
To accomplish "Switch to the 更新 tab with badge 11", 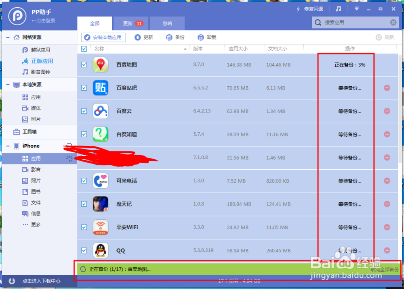I will pyautogui.click(x=131, y=23).
